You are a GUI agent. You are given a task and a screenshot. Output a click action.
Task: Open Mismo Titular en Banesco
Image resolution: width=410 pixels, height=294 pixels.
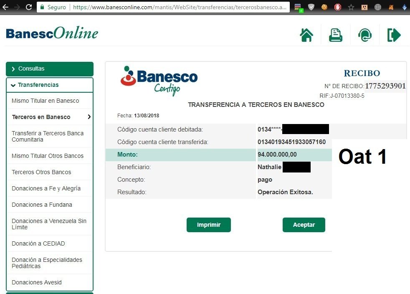click(x=45, y=101)
